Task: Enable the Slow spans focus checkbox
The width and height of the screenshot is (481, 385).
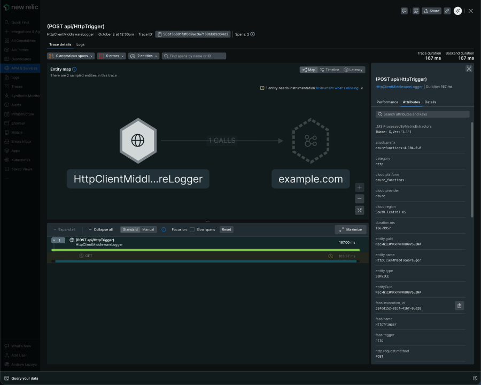Action: click(x=192, y=229)
